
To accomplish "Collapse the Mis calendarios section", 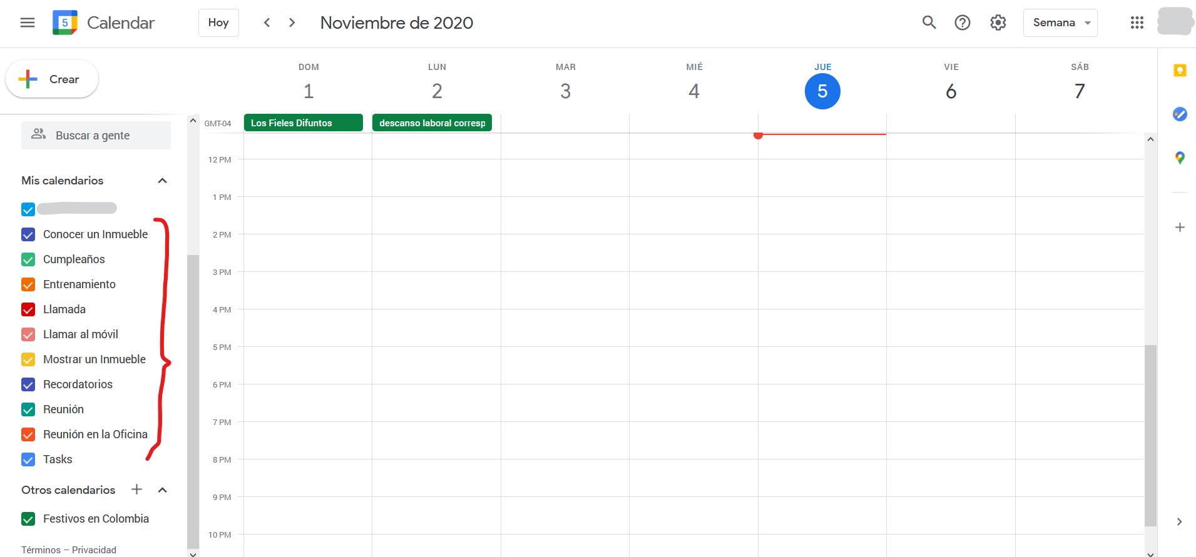I will point(162,181).
